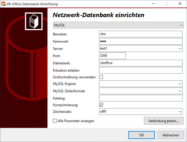Image resolution: width=187 pixels, height=142 pixels.
Task: Click the VB-Office title bar app icon
Action: tap(4, 4)
